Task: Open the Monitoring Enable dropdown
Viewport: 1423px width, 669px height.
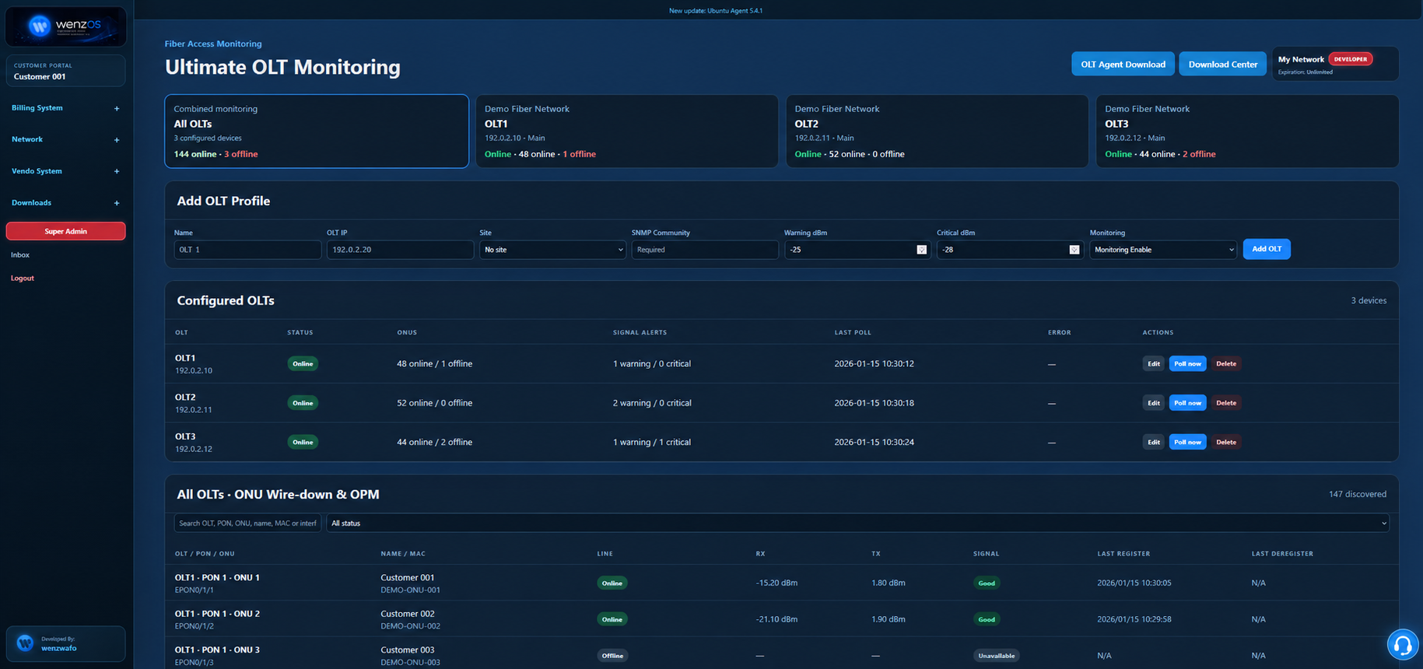Action: (x=1162, y=250)
